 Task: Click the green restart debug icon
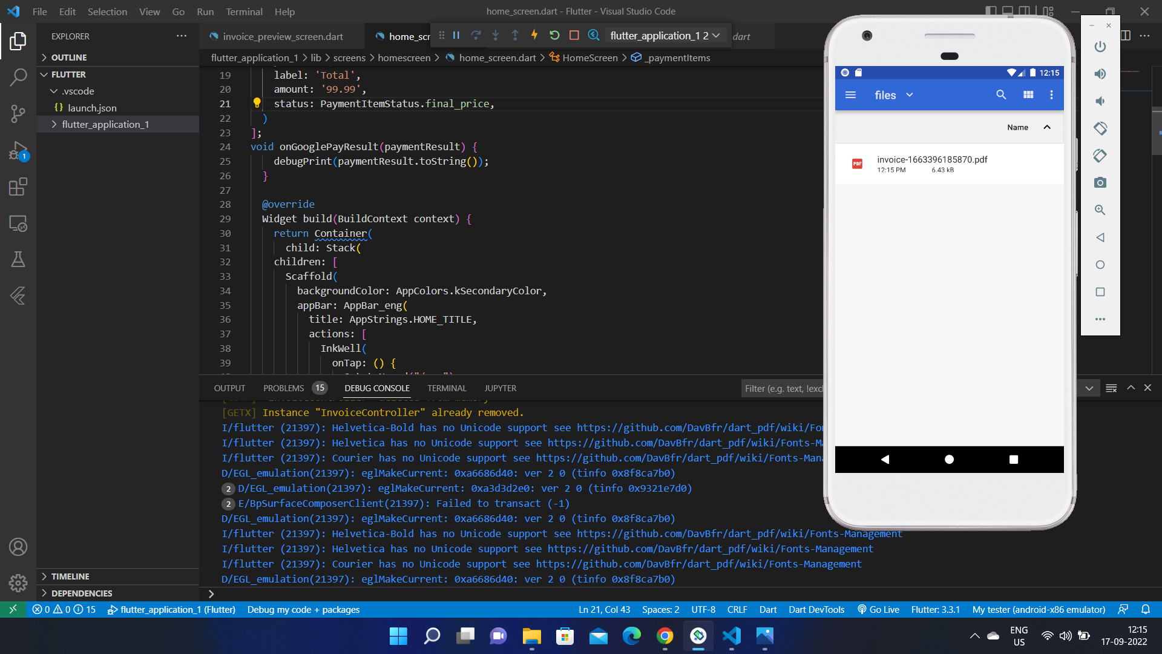click(x=554, y=36)
